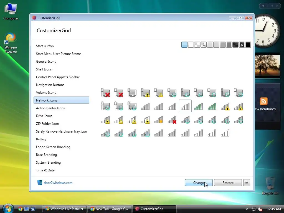Choose the solid black background swatch
Image resolution: width=284 pixels, height=213 pixels.
point(248,45)
